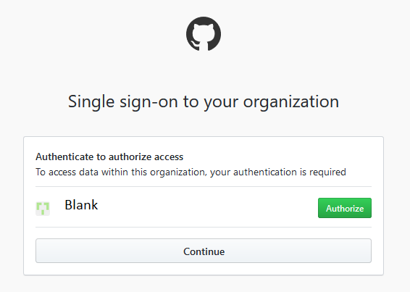
Task: Click the Authorize button right of Blank
Action: [345, 208]
